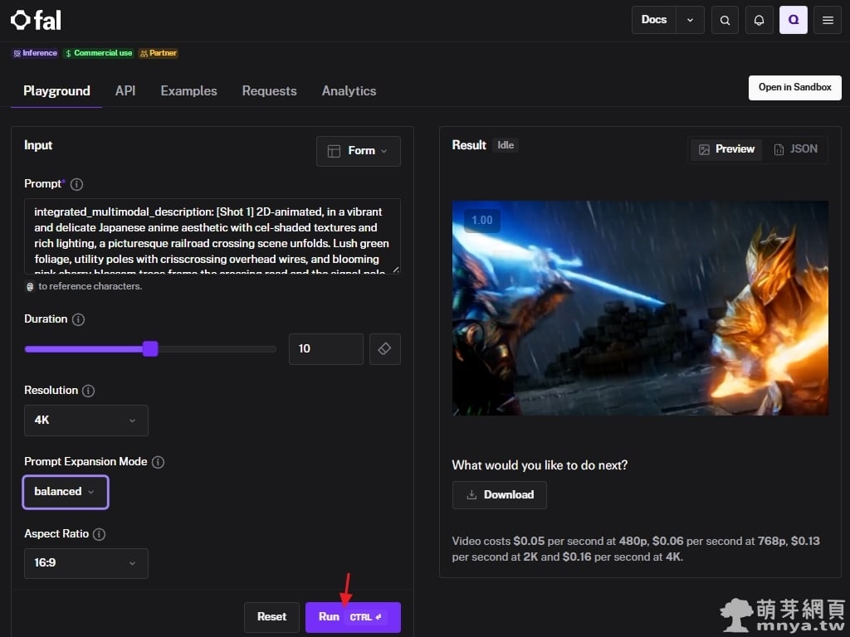Click the 1.00 badge on video
The image size is (850, 637).
482,221
